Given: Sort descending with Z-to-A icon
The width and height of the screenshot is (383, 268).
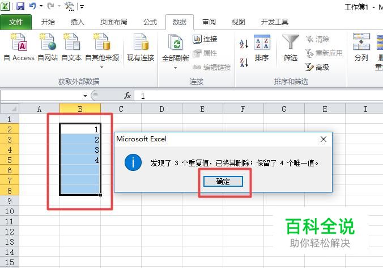Looking at the screenshot, I should 244,62.
